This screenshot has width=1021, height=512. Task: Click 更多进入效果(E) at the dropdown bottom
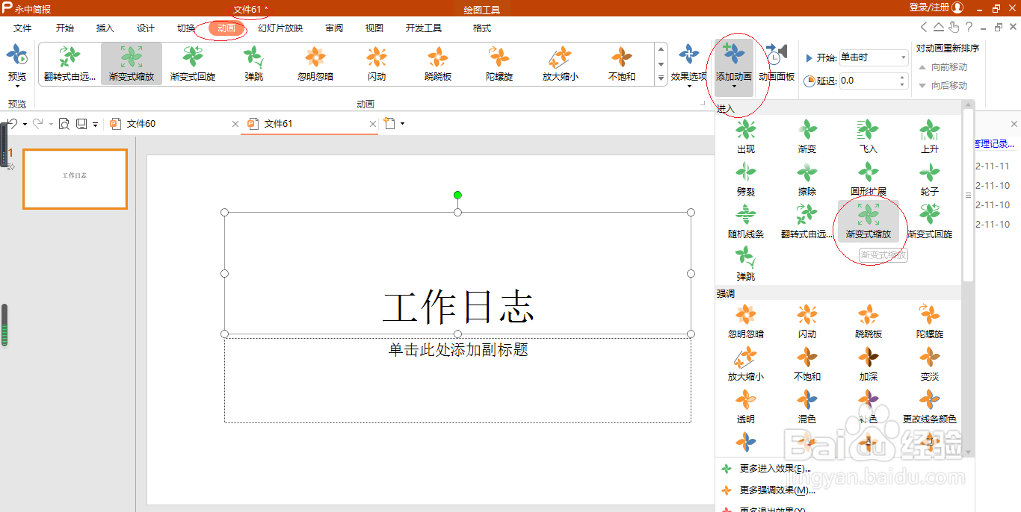[x=774, y=467]
